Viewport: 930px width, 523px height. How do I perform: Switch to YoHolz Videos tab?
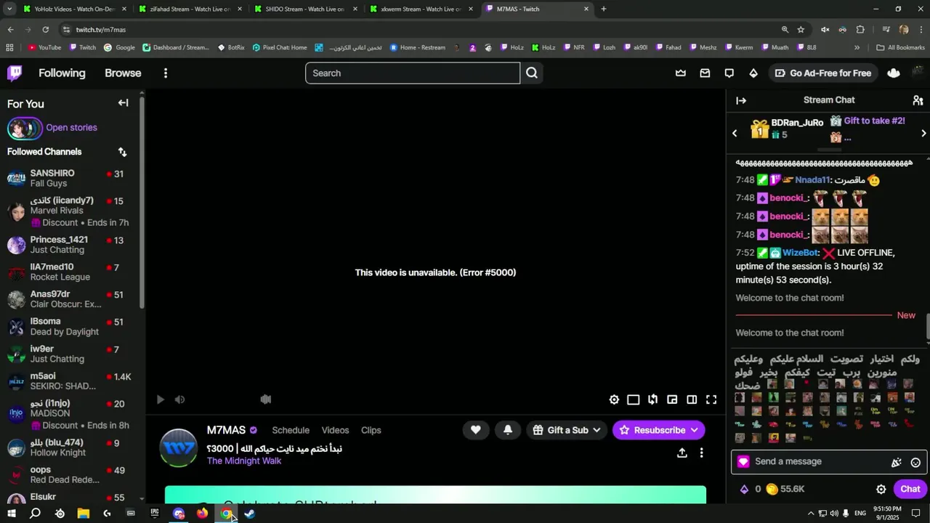[76, 9]
